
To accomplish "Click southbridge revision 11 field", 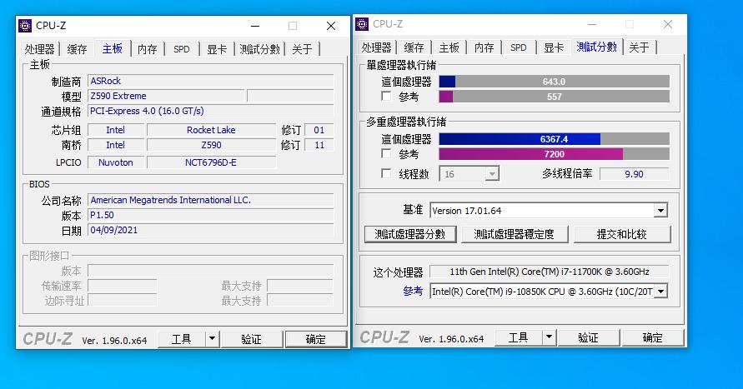I will tap(319, 145).
